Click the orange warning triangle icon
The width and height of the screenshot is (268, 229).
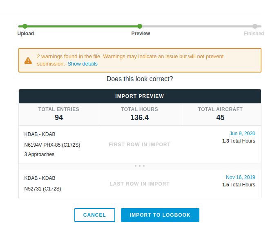[x=28, y=61]
